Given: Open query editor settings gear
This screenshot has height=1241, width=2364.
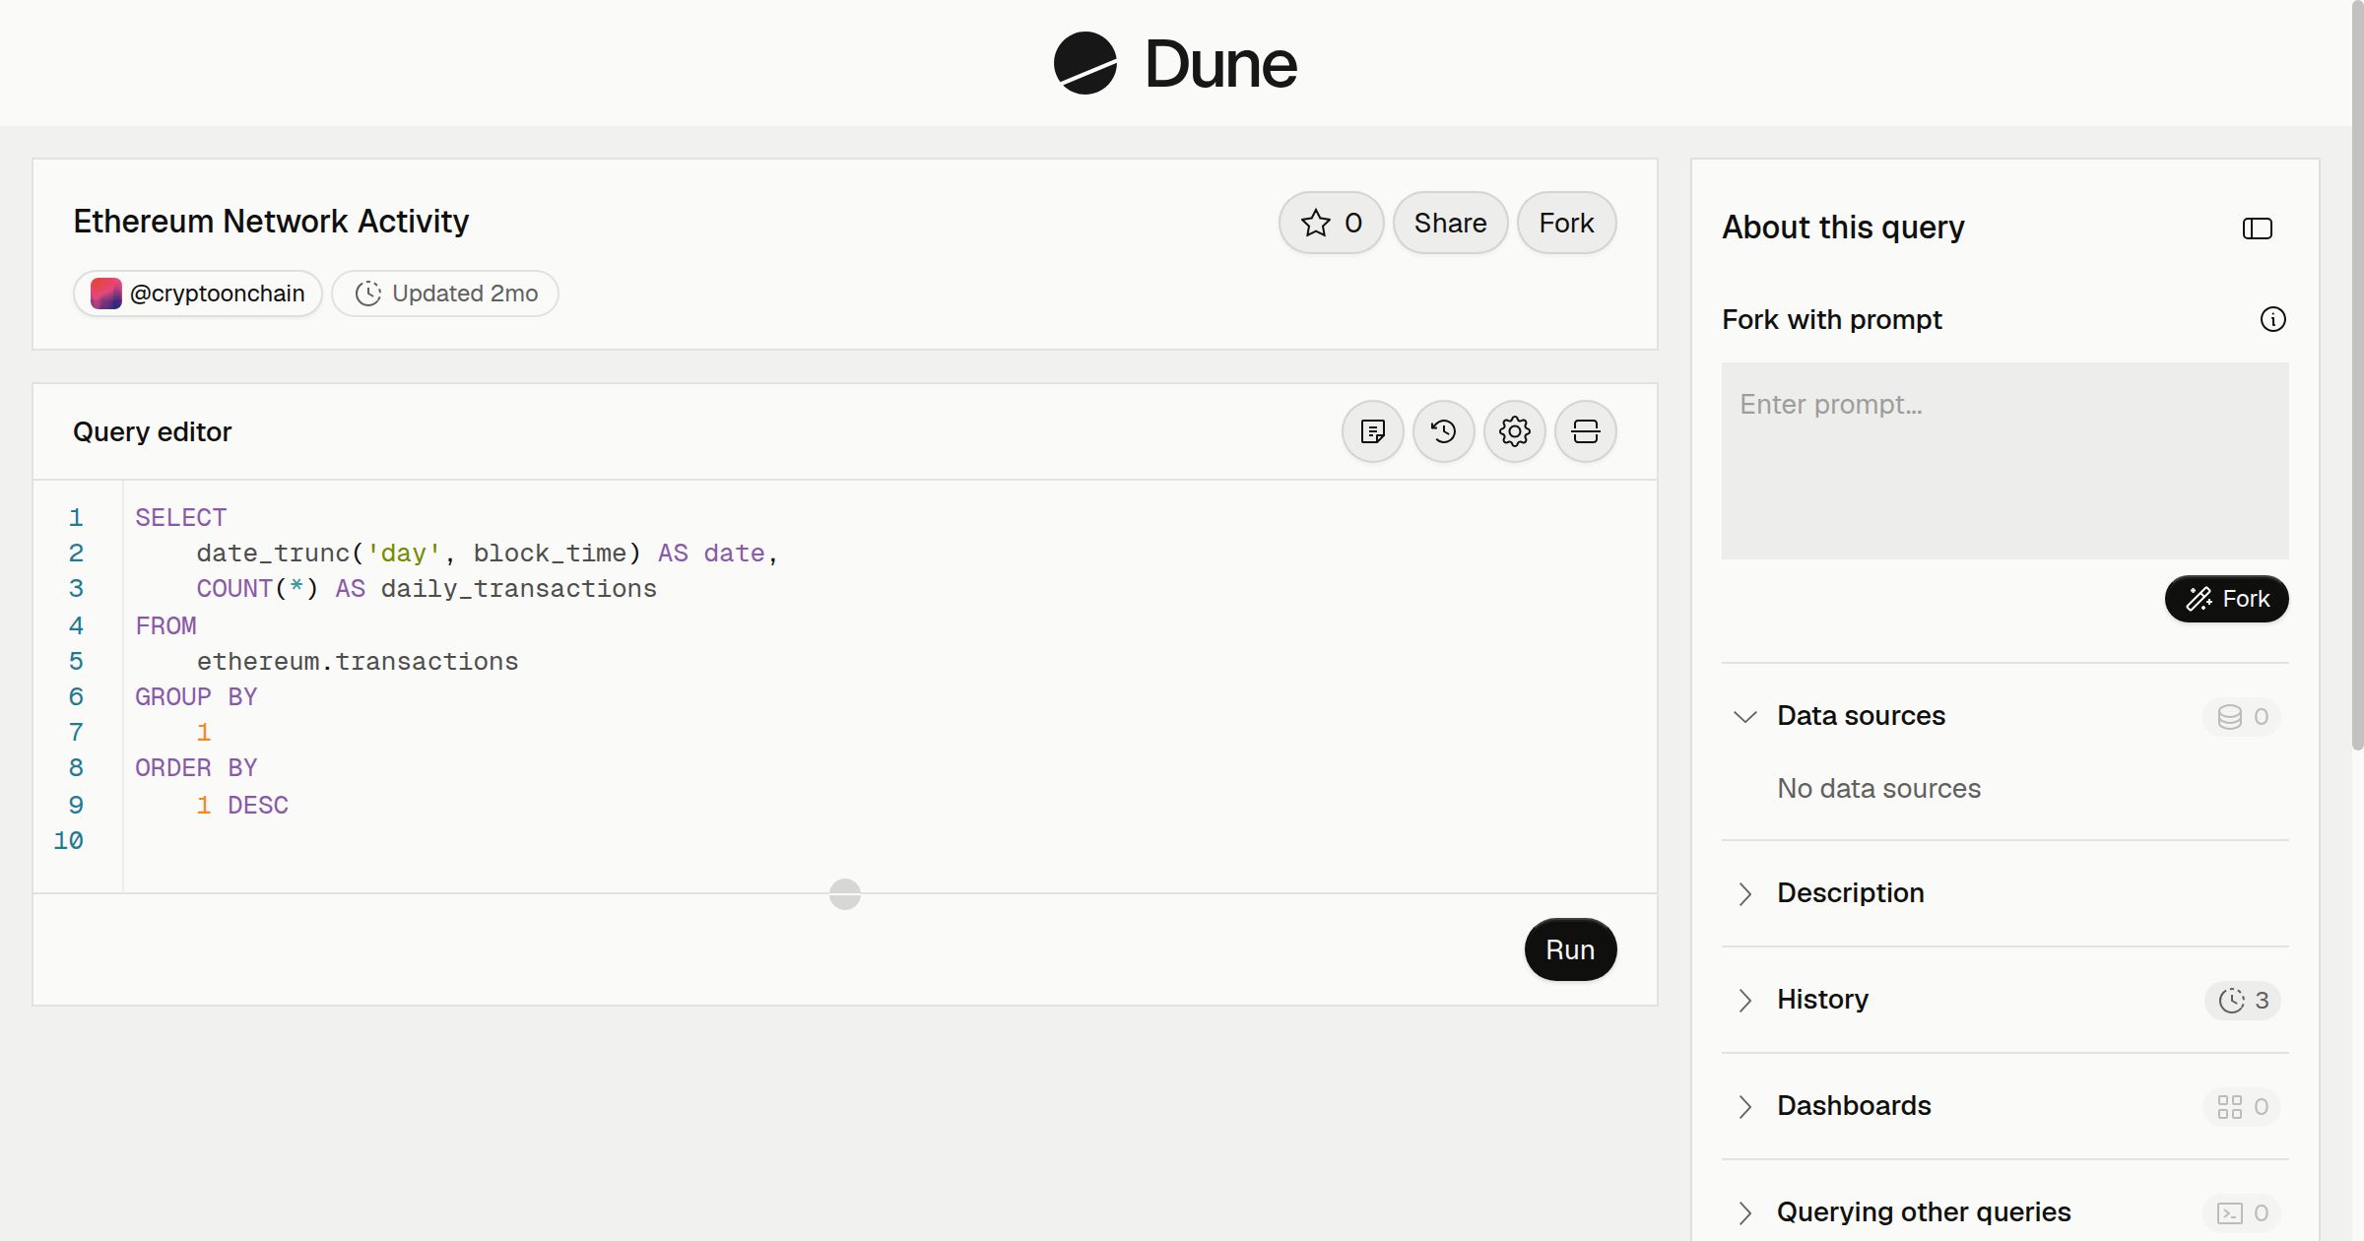Looking at the screenshot, I should 1514,431.
